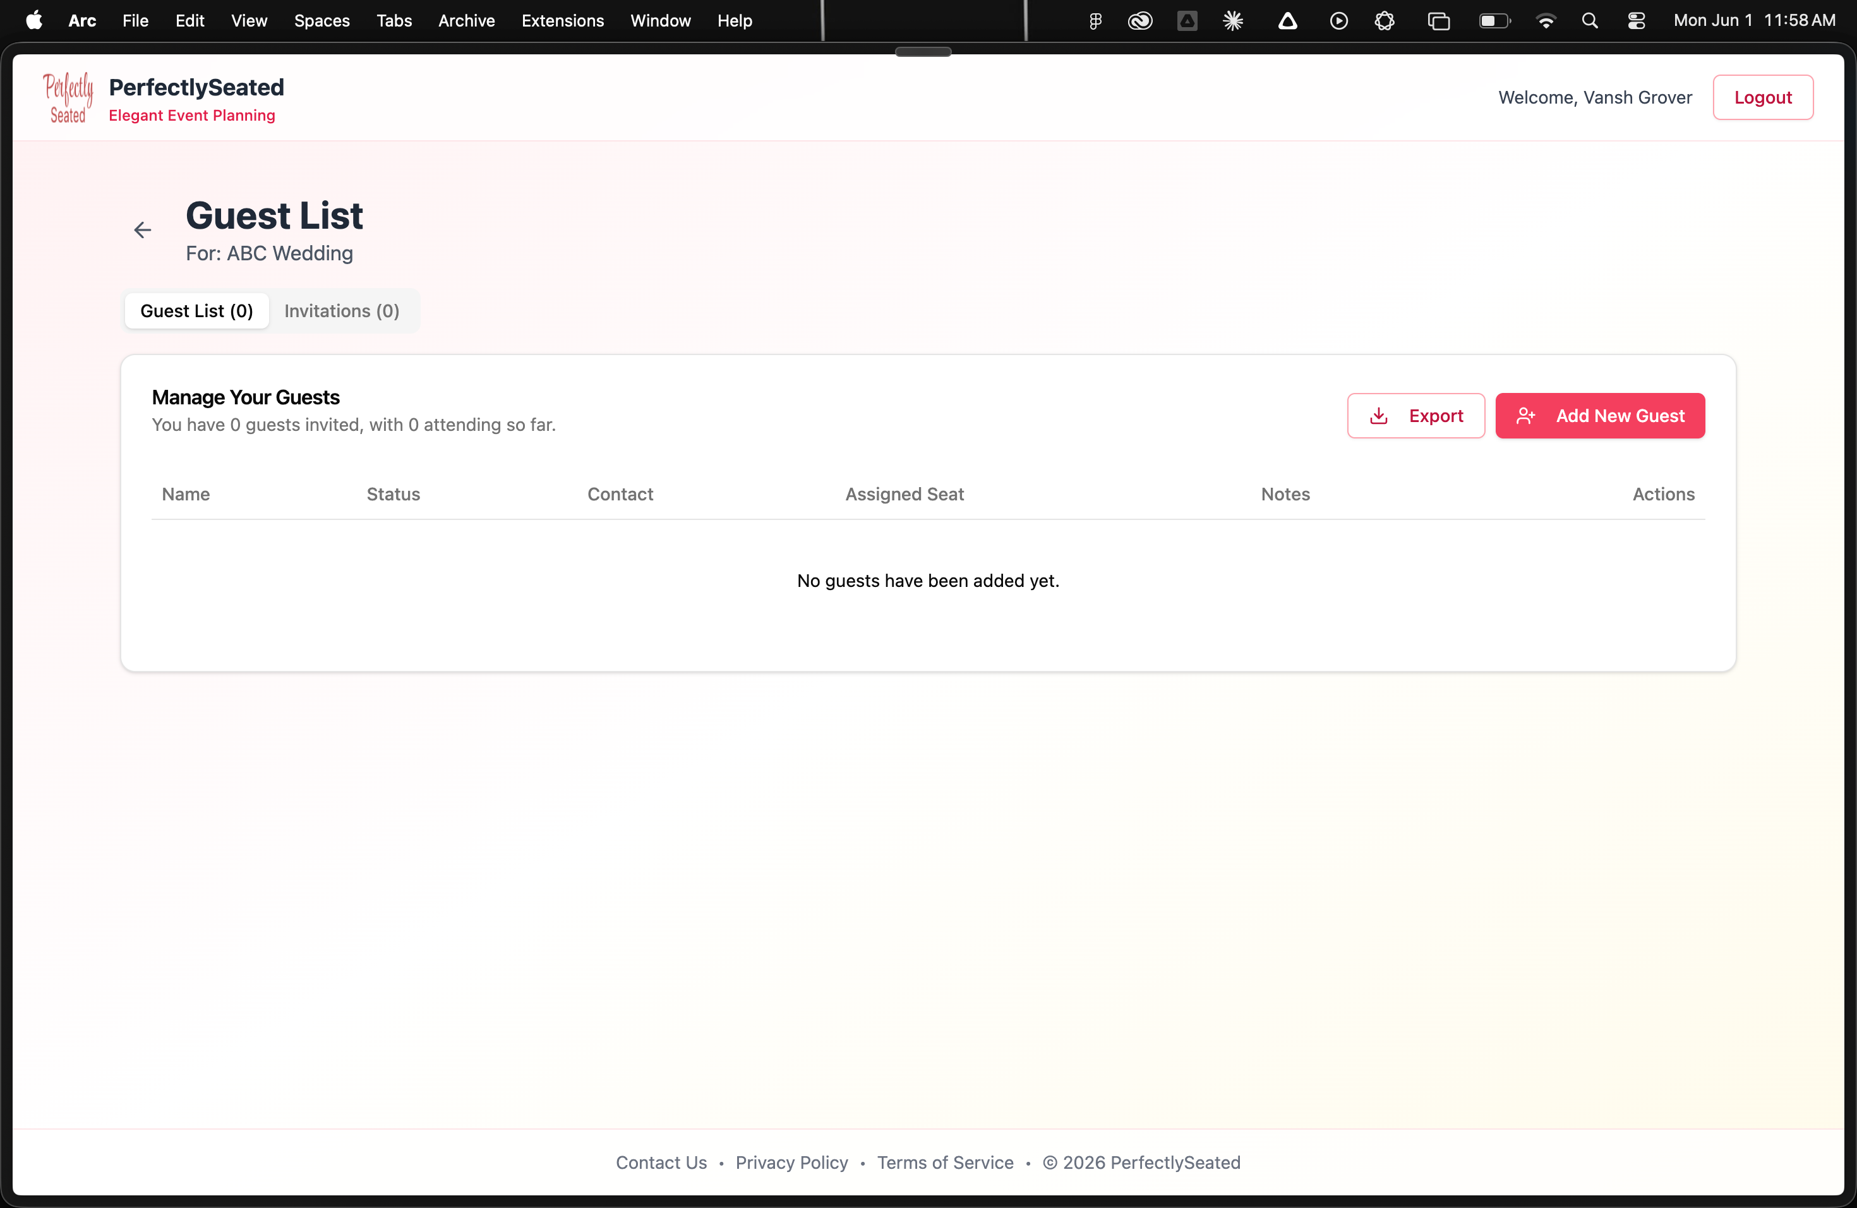Open the Wi-Fi menu
This screenshot has width=1857, height=1208.
1546,21
